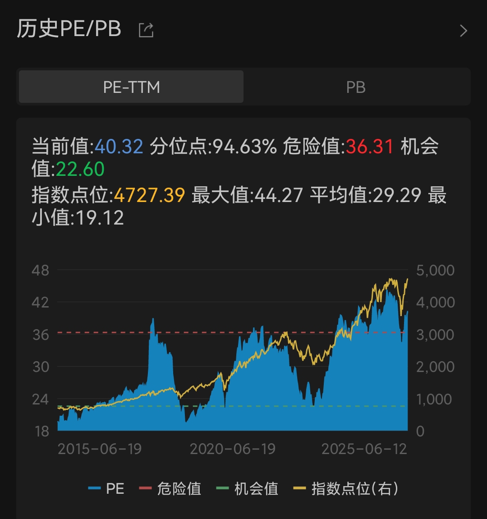This screenshot has height=519, width=487.
Task: Click the 历史PE/PB section title
Action: click(x=69, y=29)
